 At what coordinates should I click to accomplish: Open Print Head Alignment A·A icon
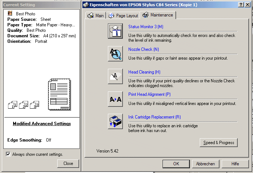(x=115, y=99)
